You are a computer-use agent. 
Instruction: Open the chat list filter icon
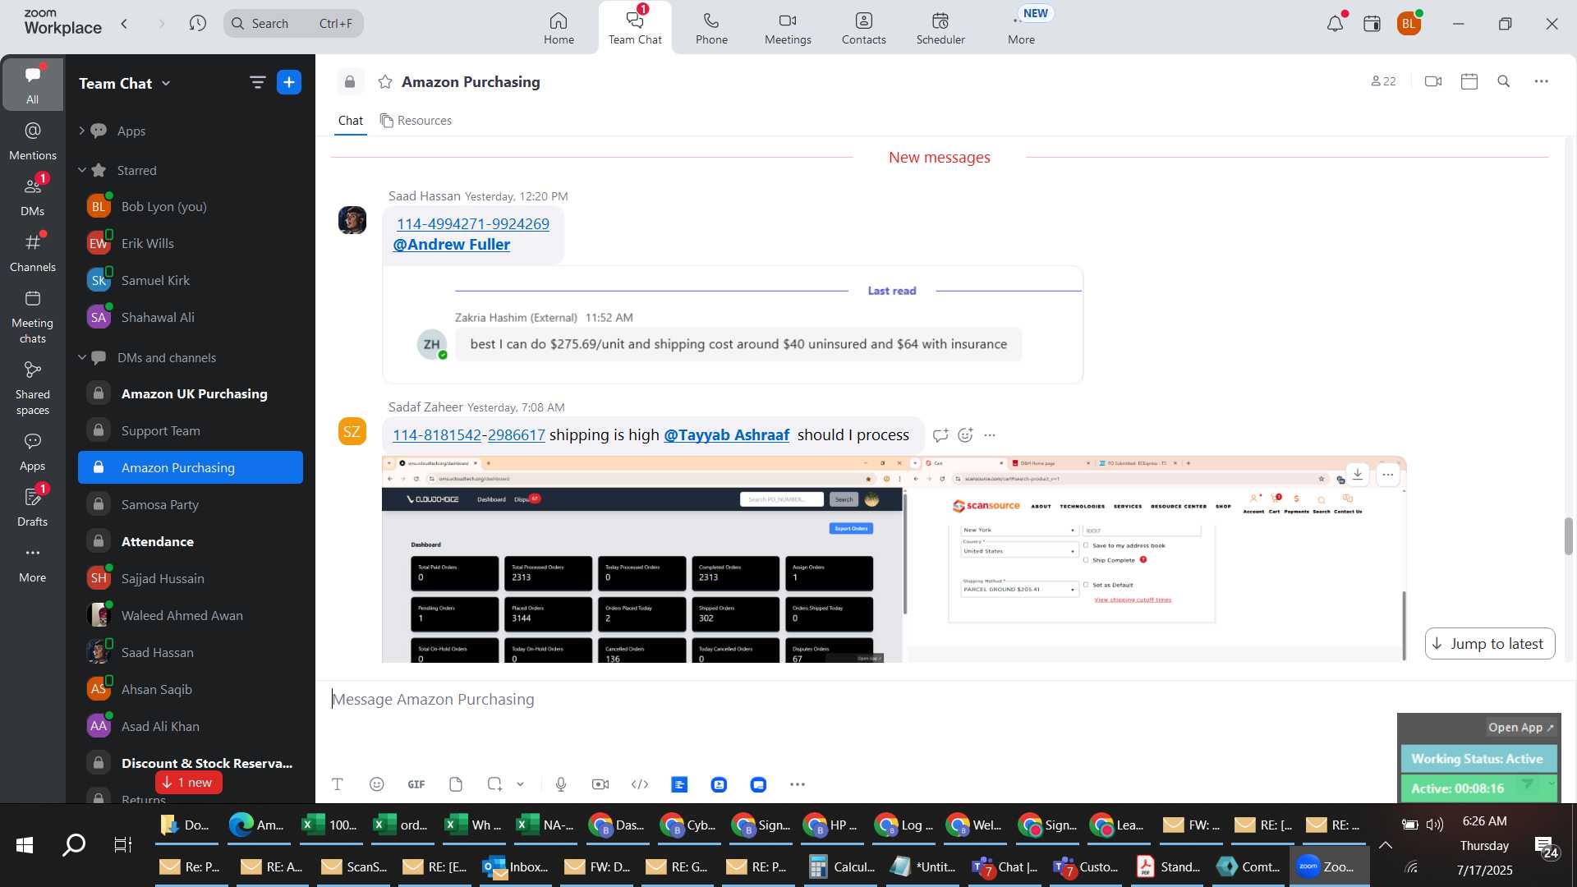pos(257,82)
